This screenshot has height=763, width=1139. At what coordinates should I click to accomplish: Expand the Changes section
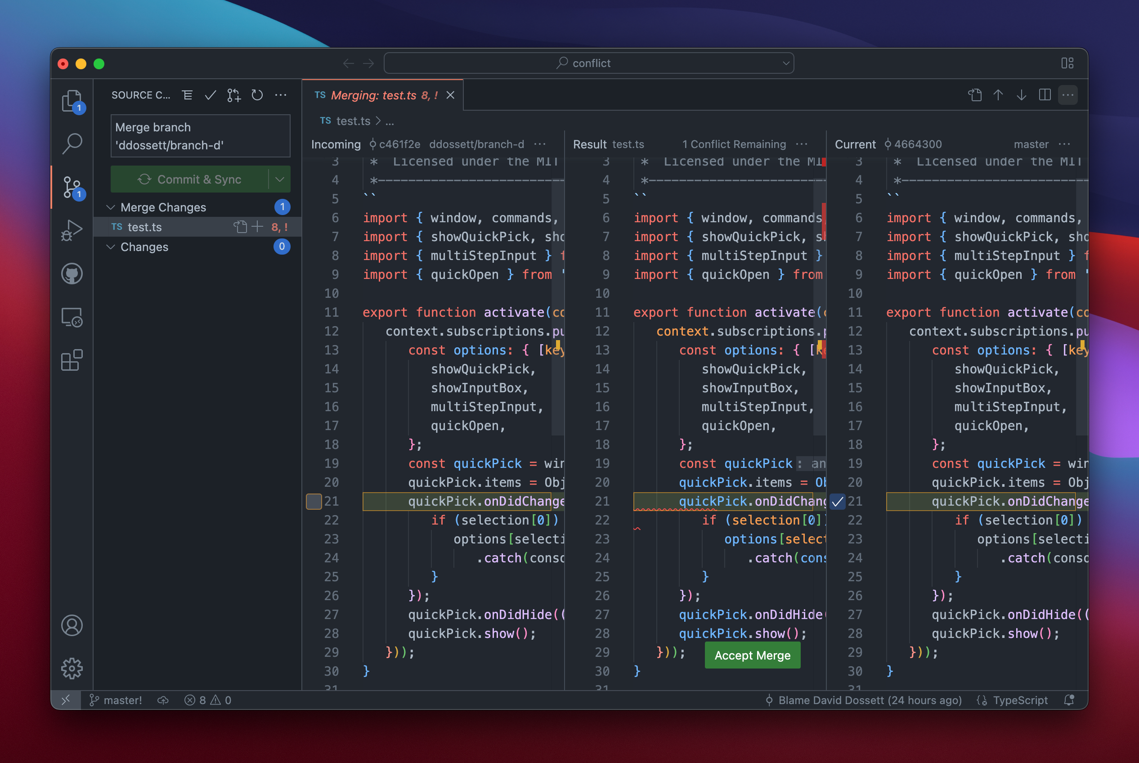pos(112,247)
